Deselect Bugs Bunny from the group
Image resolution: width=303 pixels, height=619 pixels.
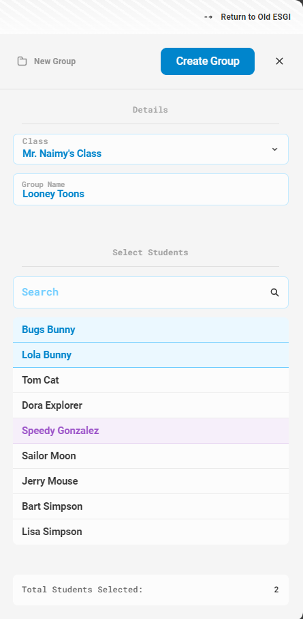click(x=151, y=330)
